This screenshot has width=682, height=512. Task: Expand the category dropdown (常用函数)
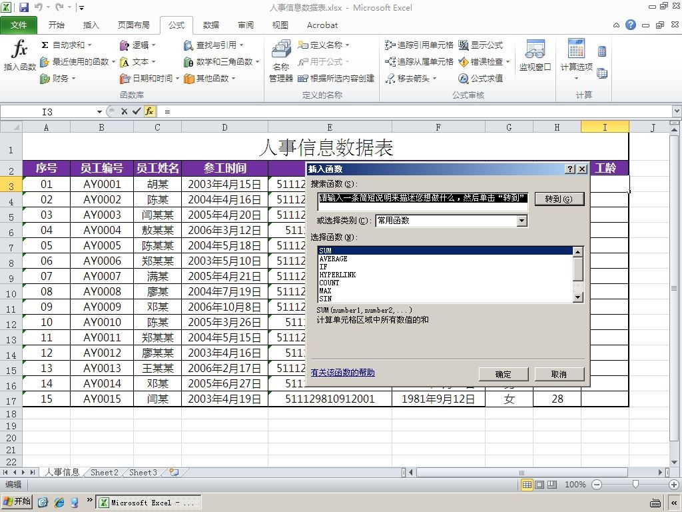pos(522,221)
